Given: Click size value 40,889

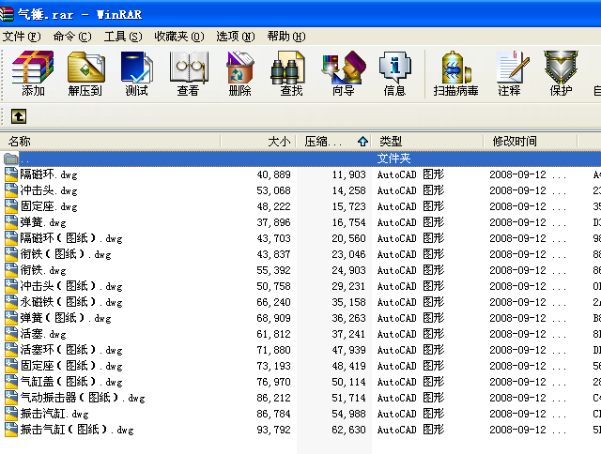Looking at the screenshot, I should 273,174.
